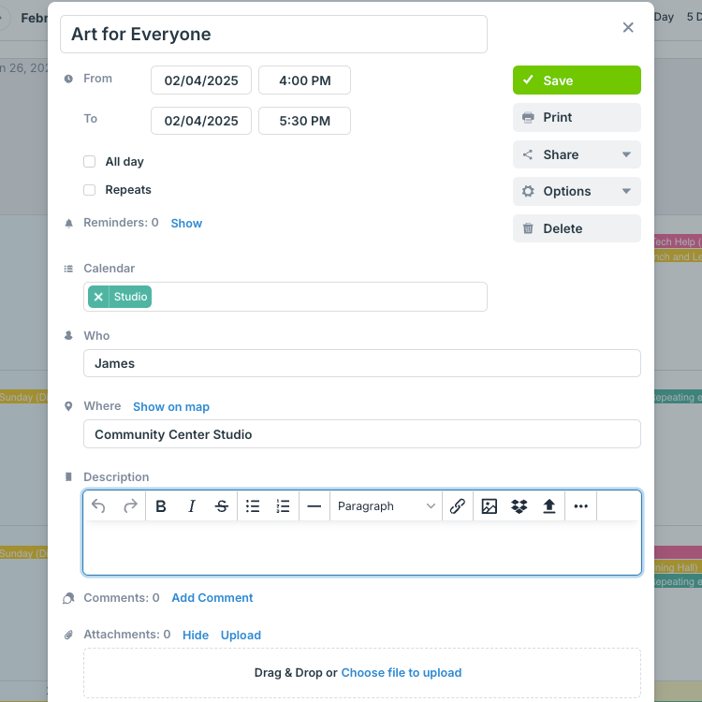Viewport: 702px width, 702px height.
Task: Remove Studio calendar tag
Action: [x=98, y=297]
